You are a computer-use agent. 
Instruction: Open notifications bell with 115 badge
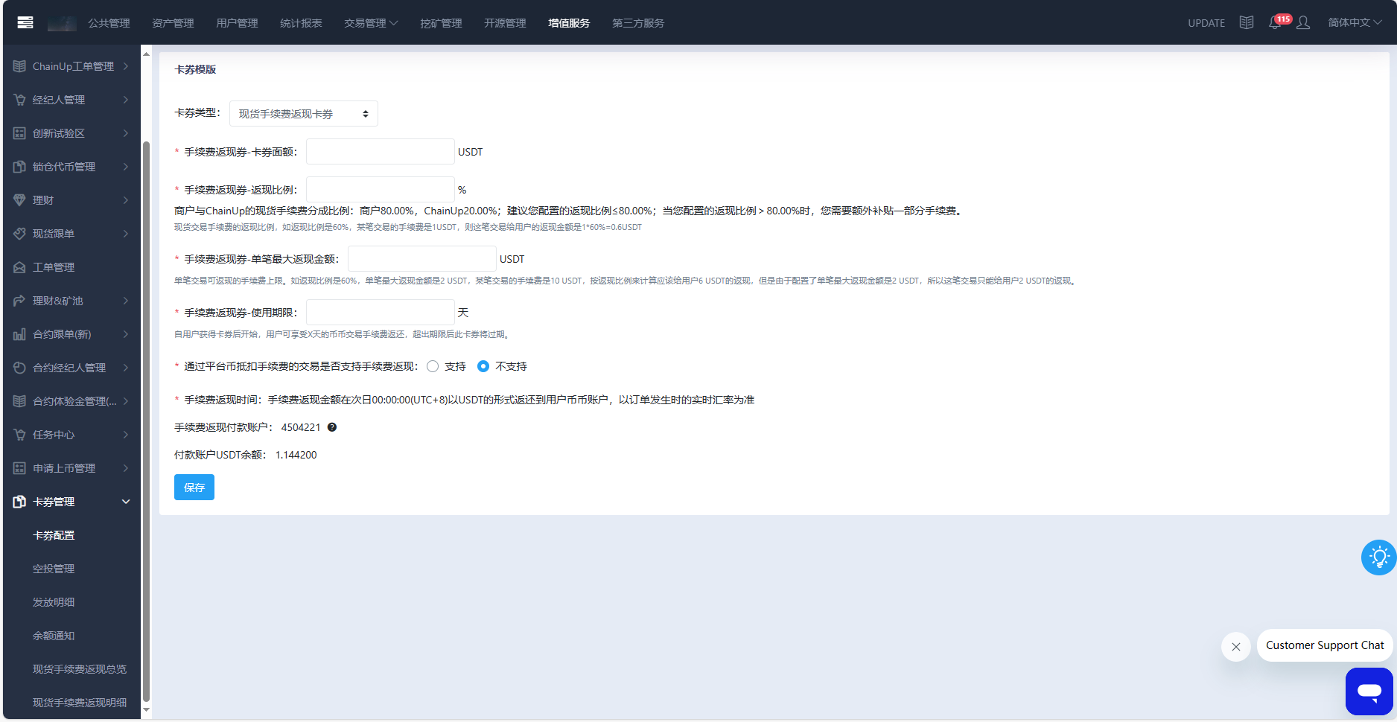[x=1275, y=22]
